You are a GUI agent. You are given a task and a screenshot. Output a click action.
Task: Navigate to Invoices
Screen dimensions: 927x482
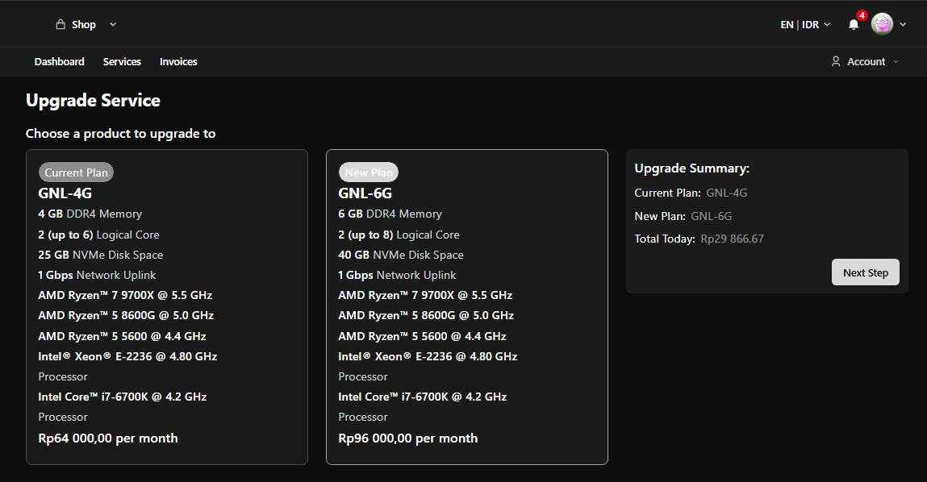click(178, 62)
